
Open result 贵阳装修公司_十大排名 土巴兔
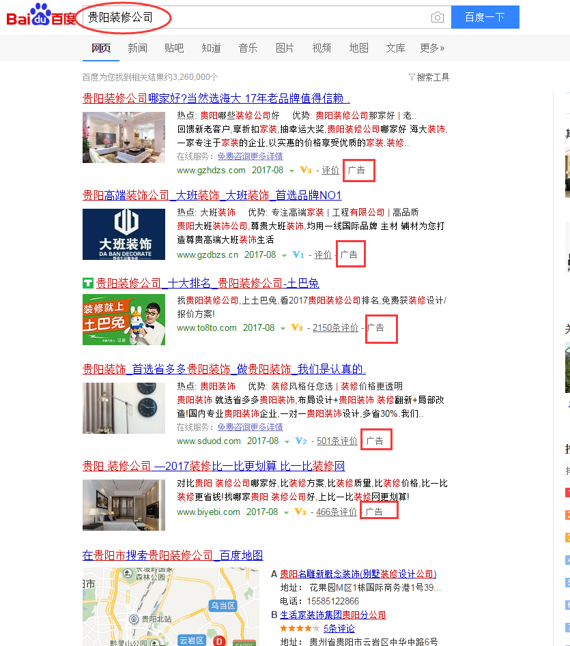click(208, 284)
